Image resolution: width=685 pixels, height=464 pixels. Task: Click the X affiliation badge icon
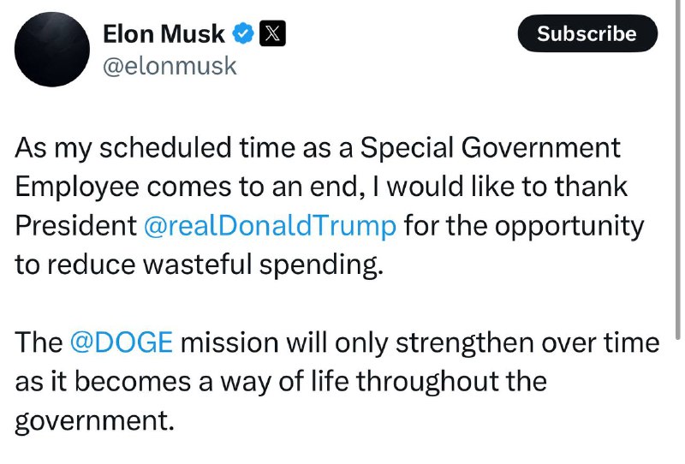[272, 33]
